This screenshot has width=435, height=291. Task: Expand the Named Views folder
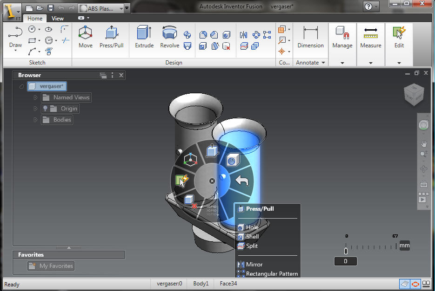(35, 97)
